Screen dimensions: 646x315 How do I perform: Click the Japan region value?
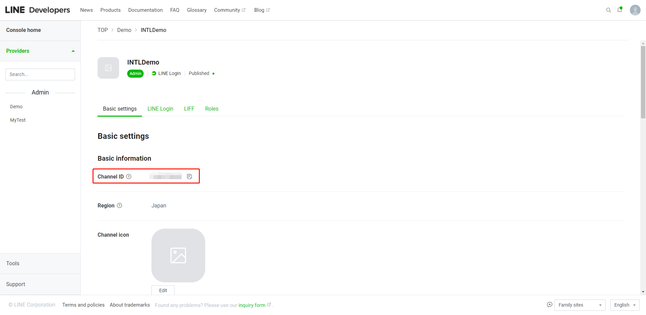point(159,206)
